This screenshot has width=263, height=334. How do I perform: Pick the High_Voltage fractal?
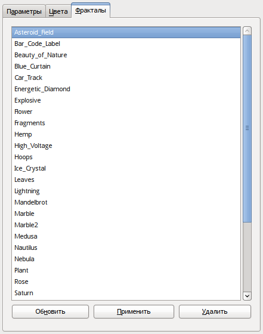coord(126,146)
